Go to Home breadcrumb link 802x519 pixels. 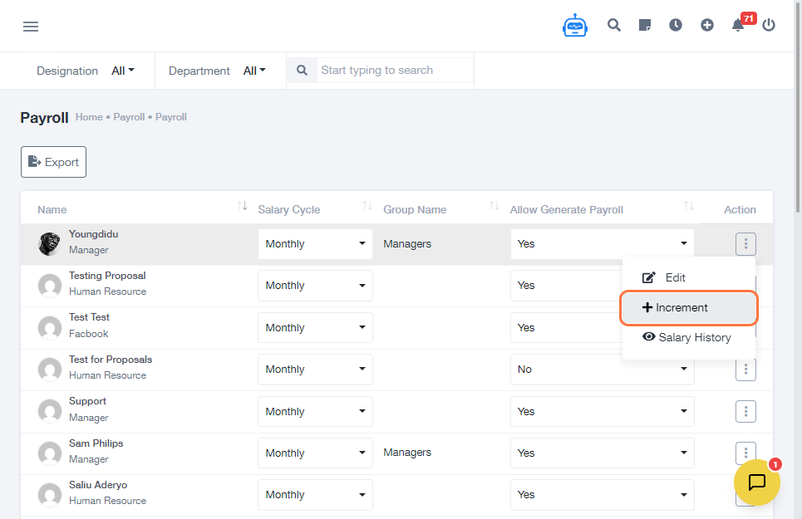89,117
